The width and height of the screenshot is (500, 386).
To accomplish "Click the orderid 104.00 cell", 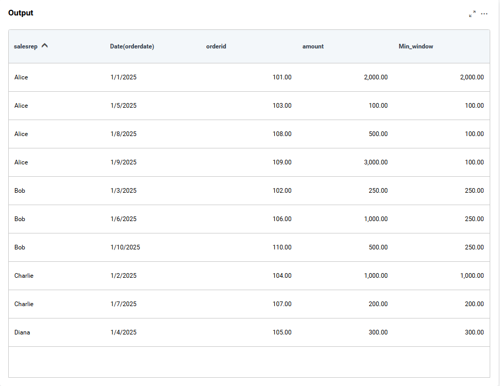I will click(281, 276).
